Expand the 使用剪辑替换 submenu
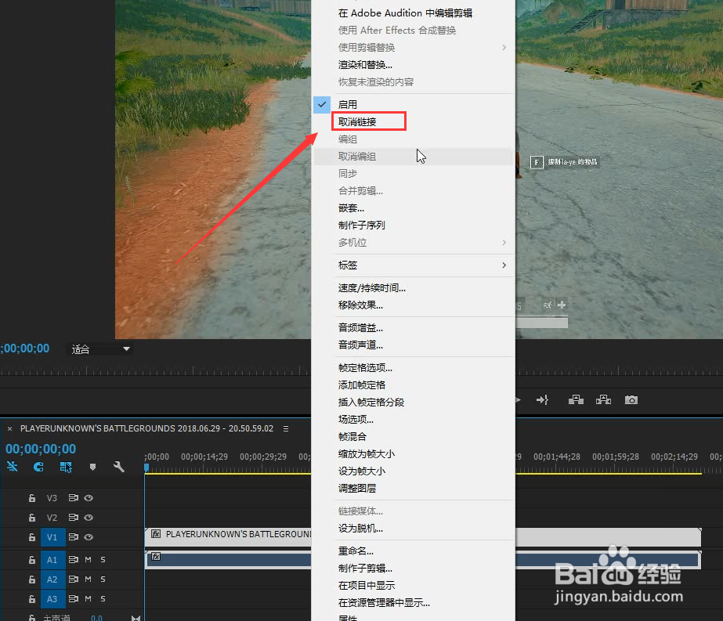This screenshot has height=621, width=723. tap(413, 48)
